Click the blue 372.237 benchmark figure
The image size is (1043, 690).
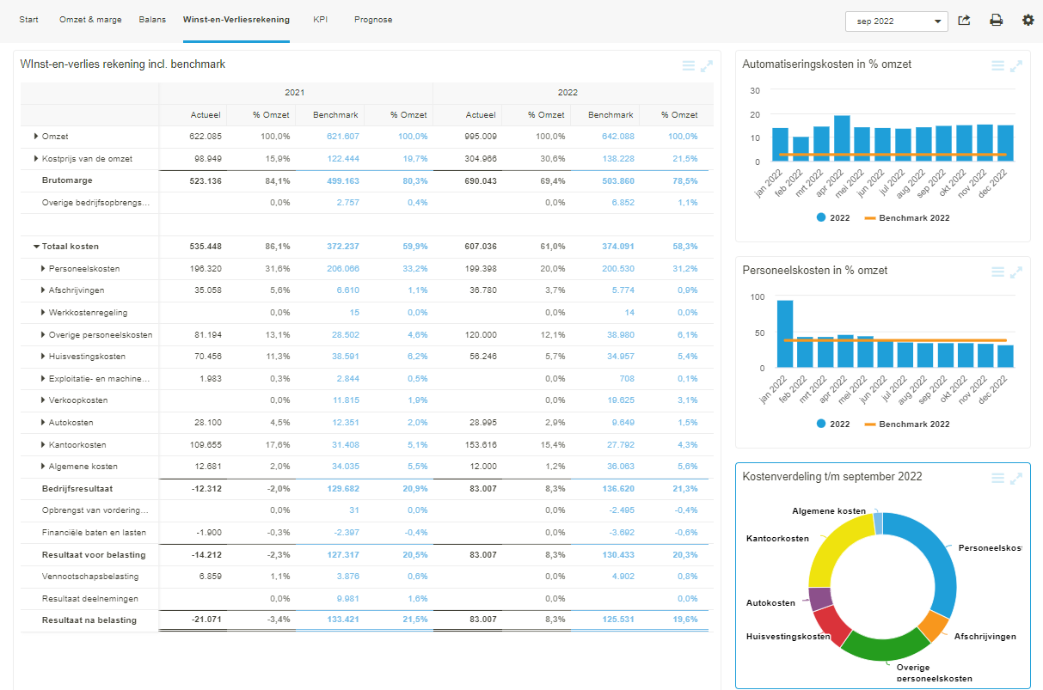[343, 246]
